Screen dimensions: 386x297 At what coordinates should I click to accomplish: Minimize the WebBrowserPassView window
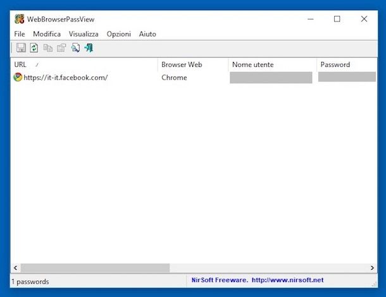tap(311, 19)
